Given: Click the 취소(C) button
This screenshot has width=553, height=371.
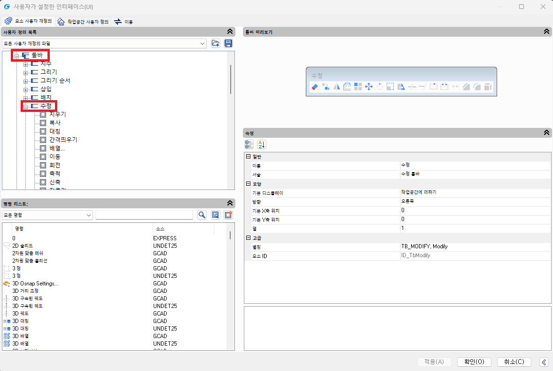Looking at the screenshot, I should pyautogui.click(x=514, y=362).
